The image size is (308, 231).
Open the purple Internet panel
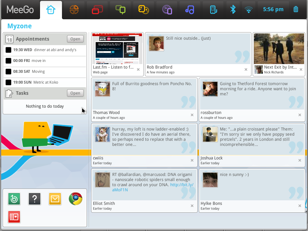(x=167, y=10)
